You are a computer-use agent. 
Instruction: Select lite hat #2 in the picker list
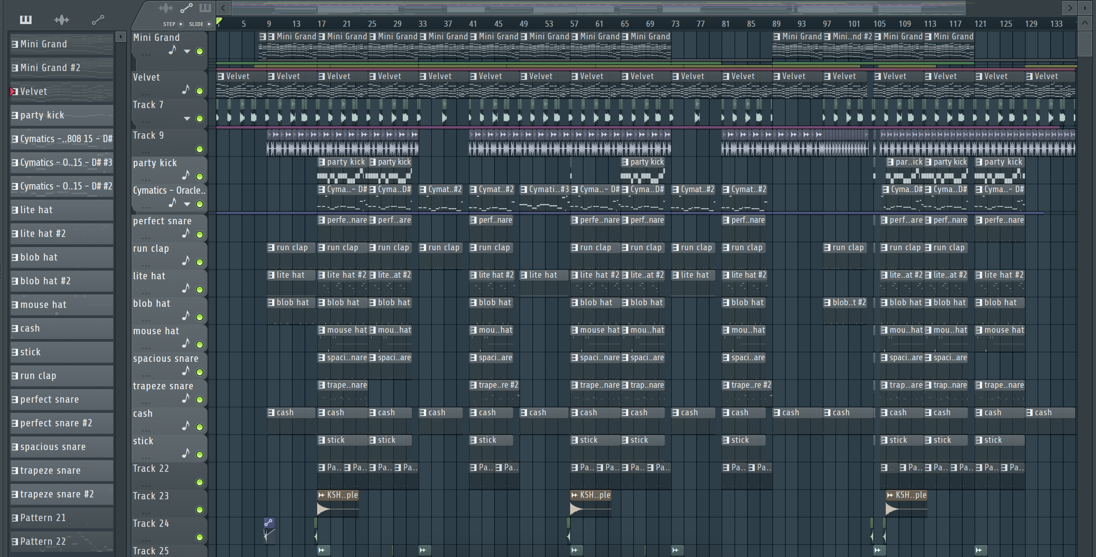(62, 233)
